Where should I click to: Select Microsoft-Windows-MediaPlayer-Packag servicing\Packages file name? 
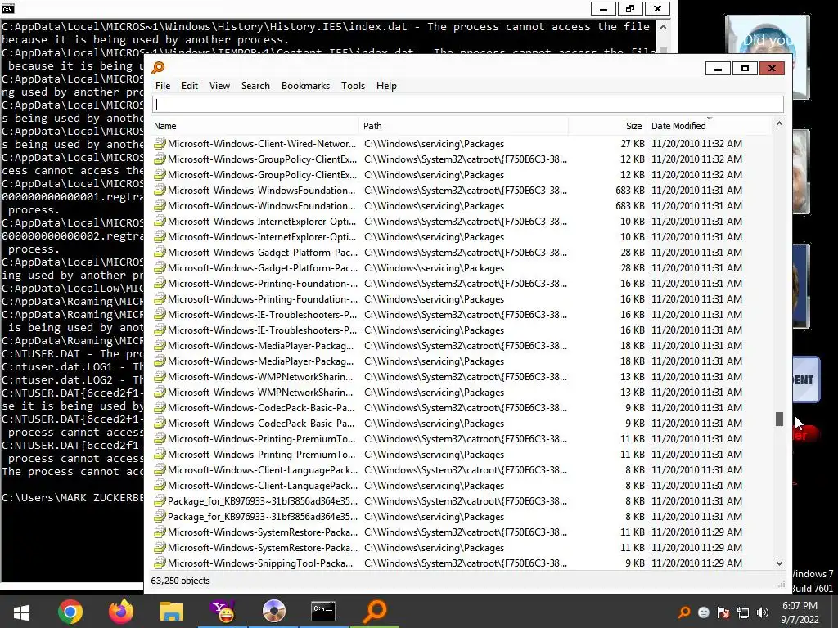(260, 361)
